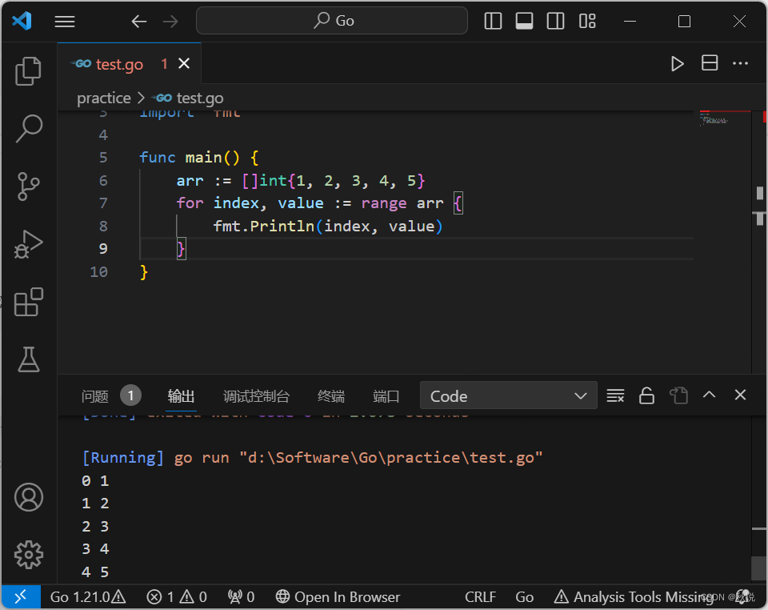
Task: Click Open In Browser status item
Action: [x=338, y=596]
